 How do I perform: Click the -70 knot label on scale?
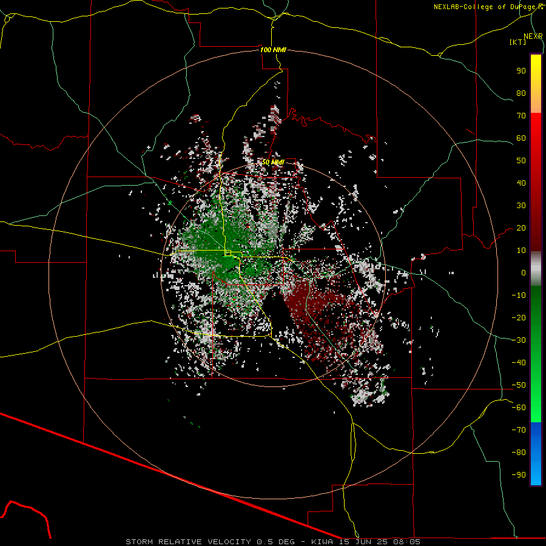[x=519, y=430]
